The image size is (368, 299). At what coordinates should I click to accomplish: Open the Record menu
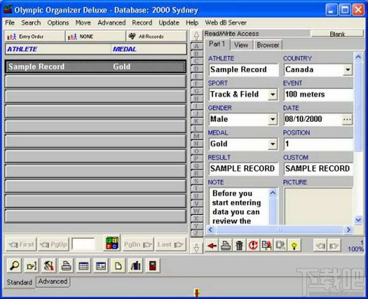pyautogui.click(x=142, y=22)
